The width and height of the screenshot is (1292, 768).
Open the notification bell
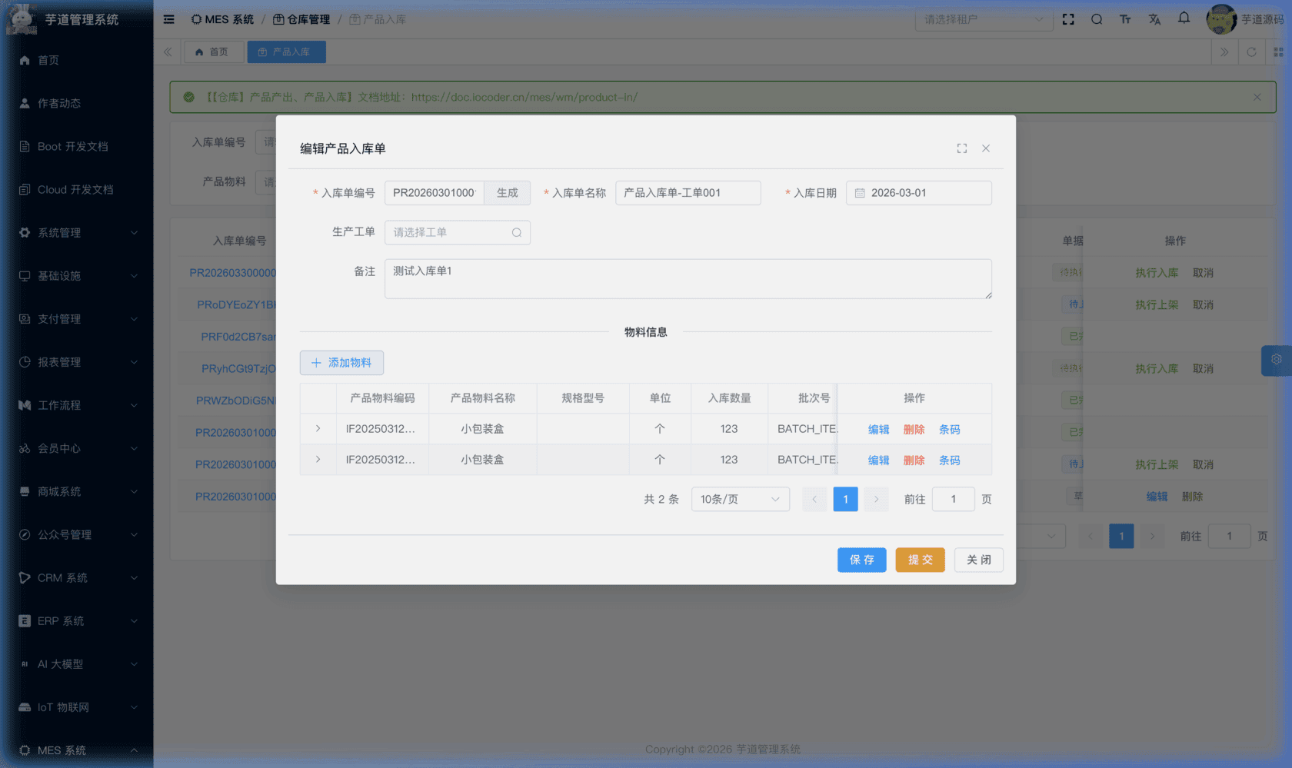1184,18
